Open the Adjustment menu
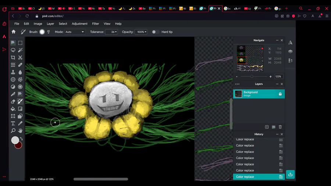This screenshot has height=186, width=331. [x=79, y=24]
